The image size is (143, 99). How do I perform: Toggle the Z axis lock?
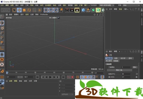(x=56, y=10)
